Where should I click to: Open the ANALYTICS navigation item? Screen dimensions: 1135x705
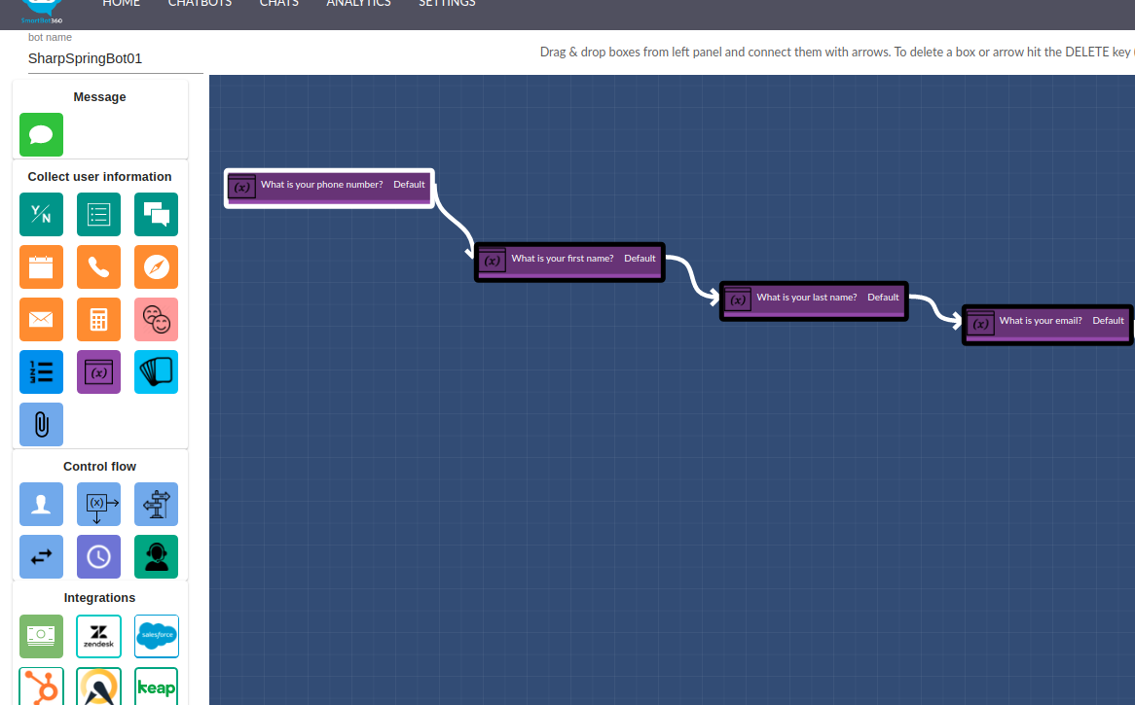coord(358,4)
